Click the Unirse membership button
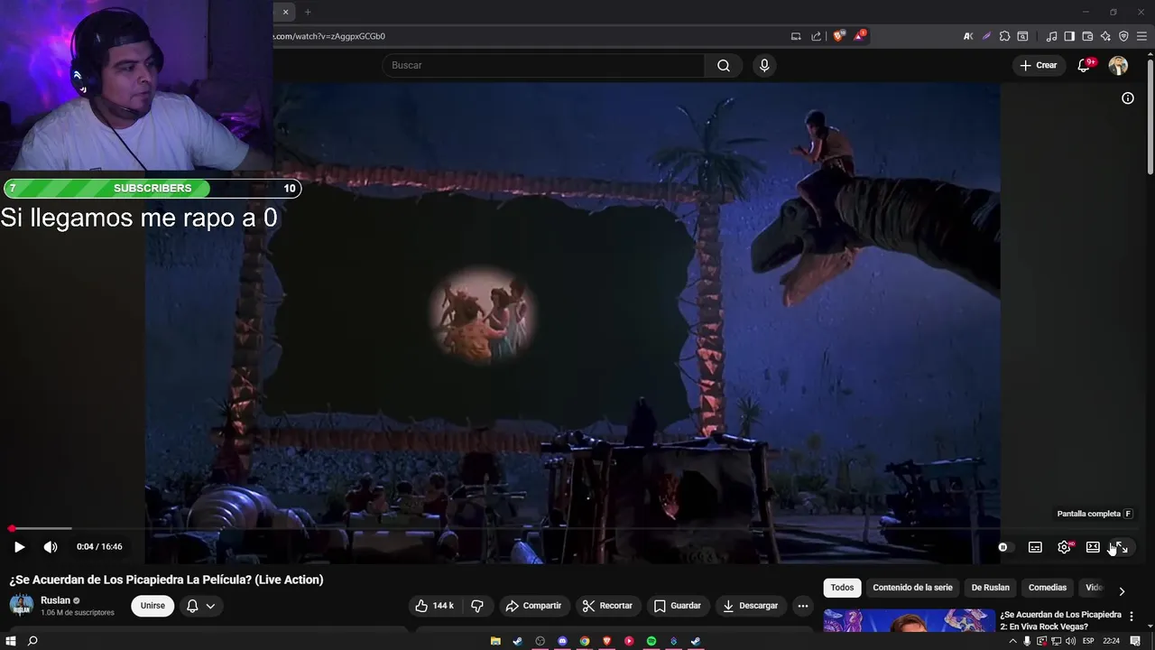Image resolution: width=1155 pixels, height=650 pixels. 152,606
